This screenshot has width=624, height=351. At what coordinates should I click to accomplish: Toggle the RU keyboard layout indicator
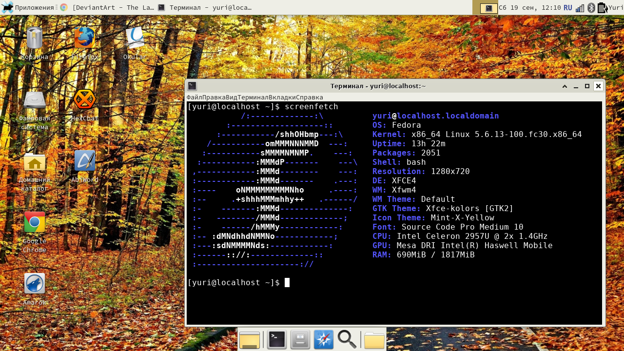coord(568,8)
